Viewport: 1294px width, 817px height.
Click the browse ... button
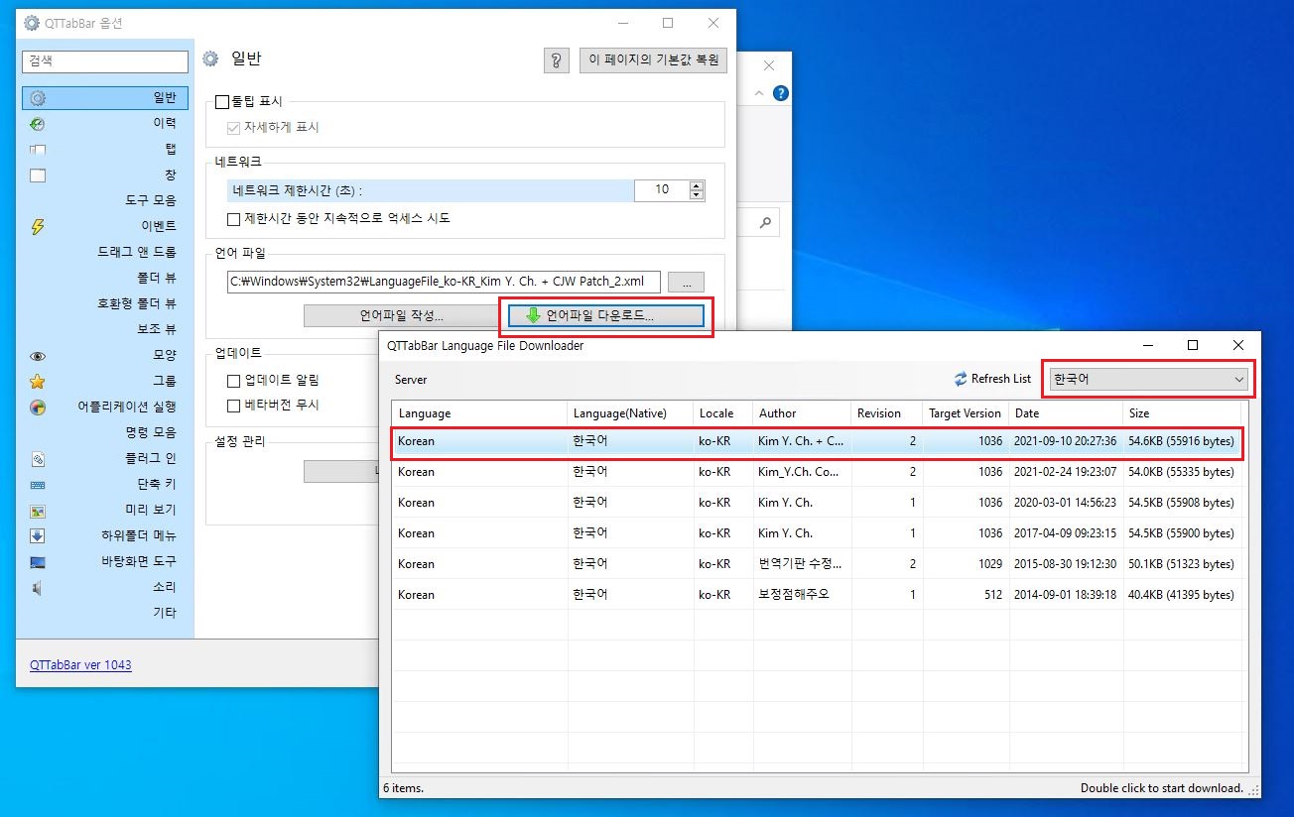point(686,282)
